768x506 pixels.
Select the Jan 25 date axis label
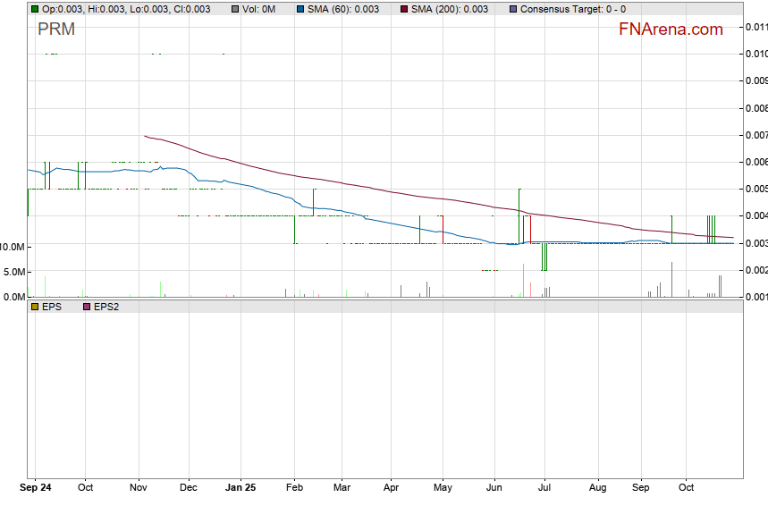click(240, 488)
